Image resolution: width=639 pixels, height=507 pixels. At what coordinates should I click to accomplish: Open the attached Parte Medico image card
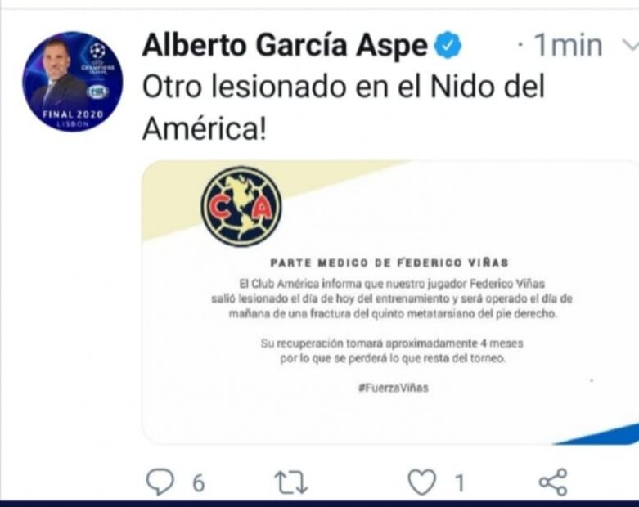click(x=390, y=302)
